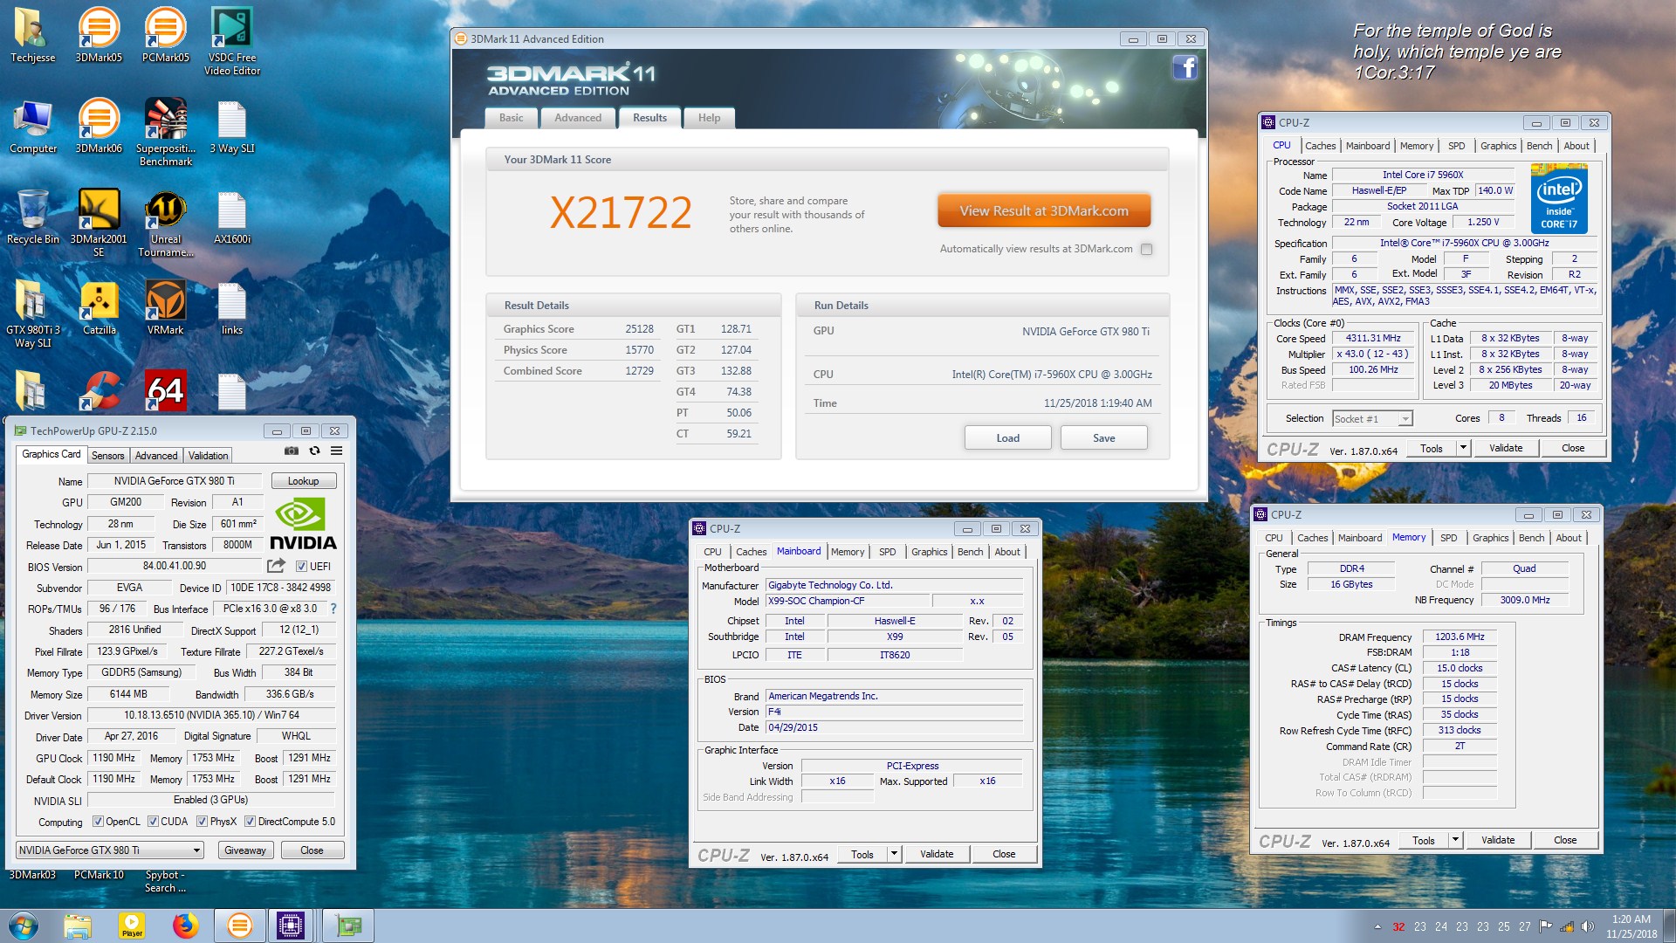This screenshot has height=943, width=1676.
Task: Toggle the PhysX checkbox
Action: tap(202, 822)
